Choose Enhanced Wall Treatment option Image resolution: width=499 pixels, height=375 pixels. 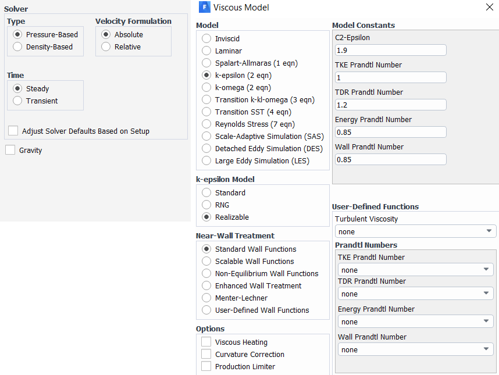(x=206, y=285)
